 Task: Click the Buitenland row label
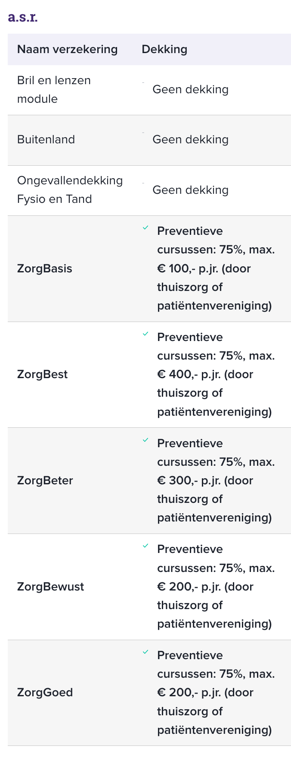click(x=46, y=139)
